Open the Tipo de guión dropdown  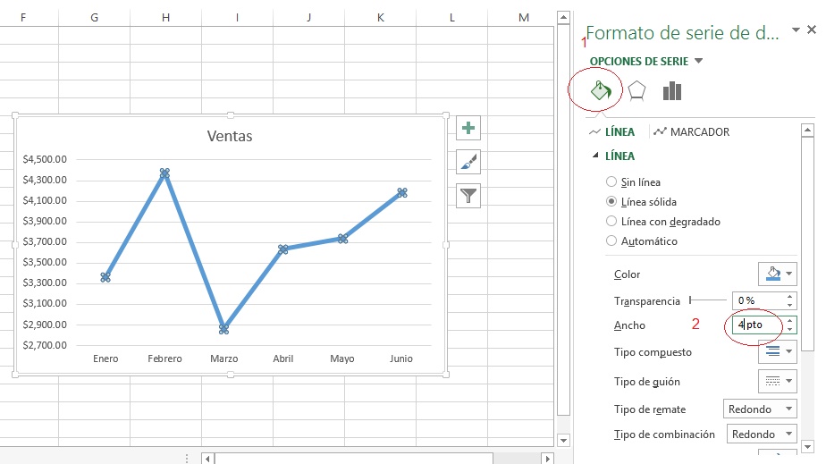[777, 381]
